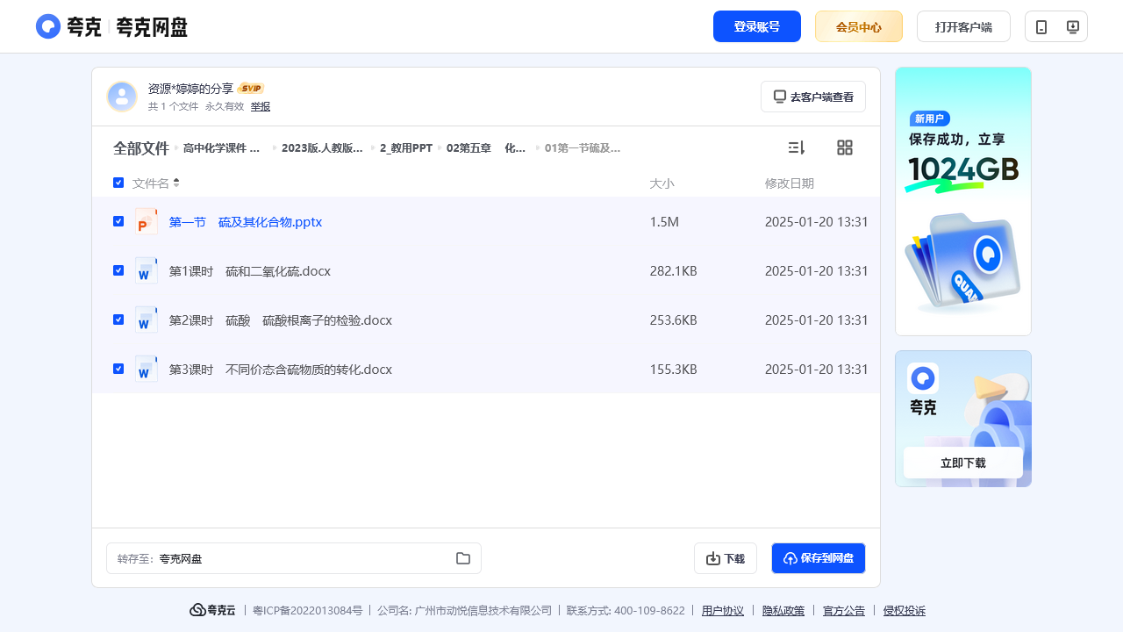Click the 282.1KB size cell
1123x632 pixels.
tap(674, 271)
